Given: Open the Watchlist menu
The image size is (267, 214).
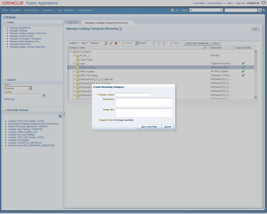Looking at the screenshot, I should (69, 10).
